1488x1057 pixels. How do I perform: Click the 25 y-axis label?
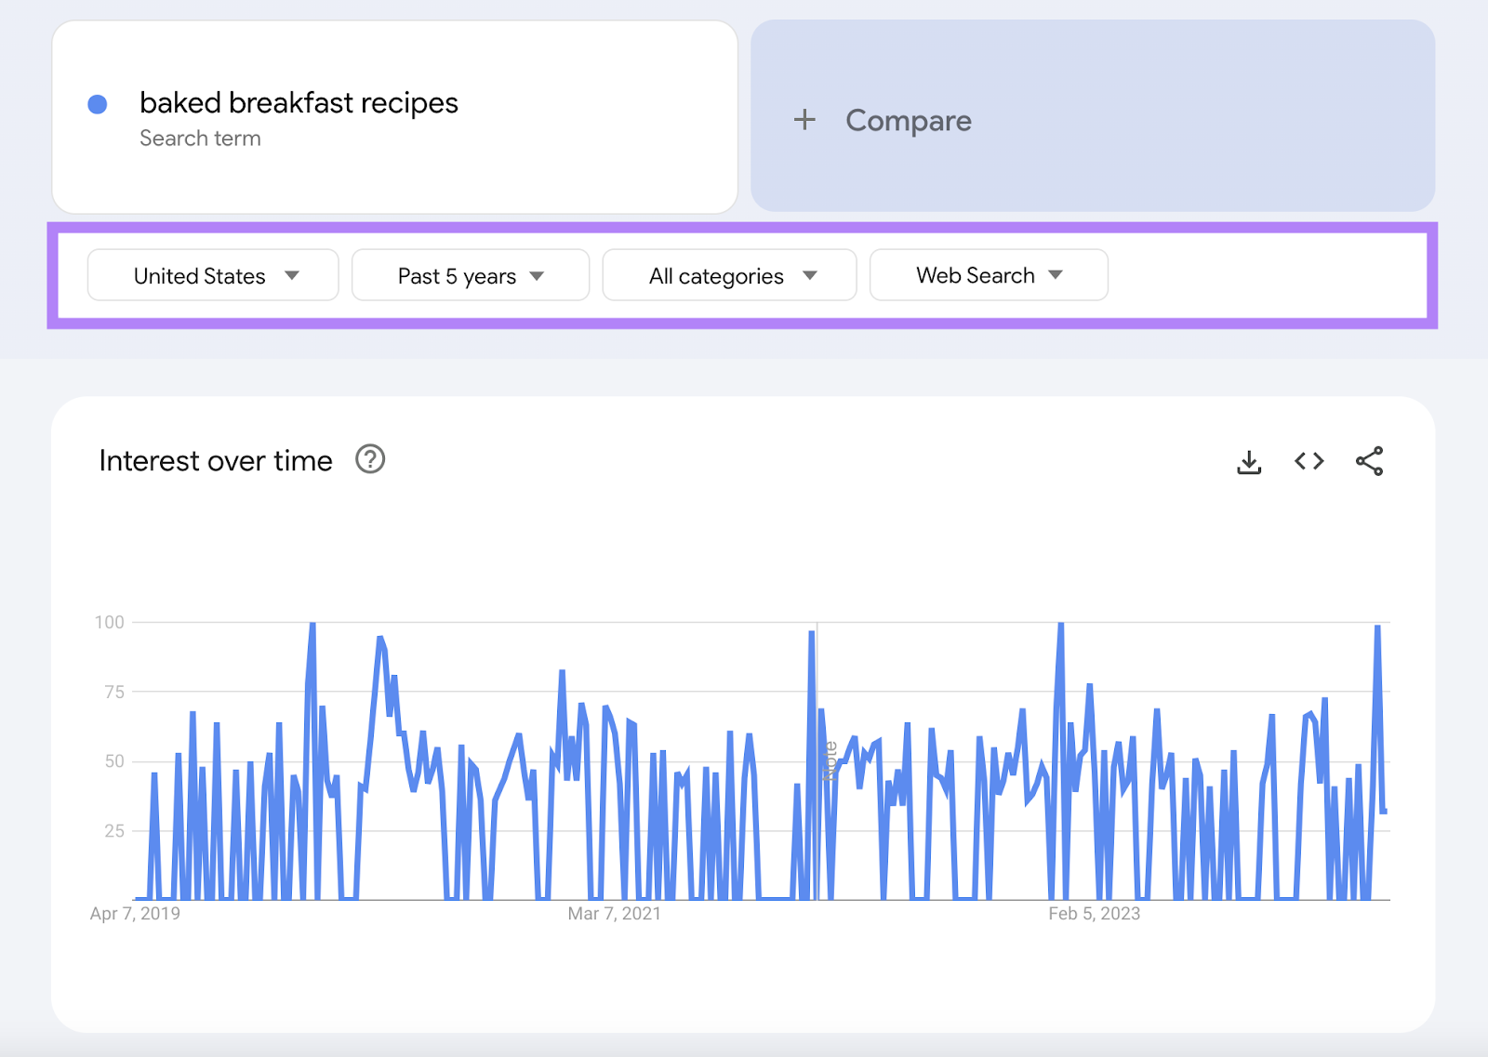pos(114,831)
